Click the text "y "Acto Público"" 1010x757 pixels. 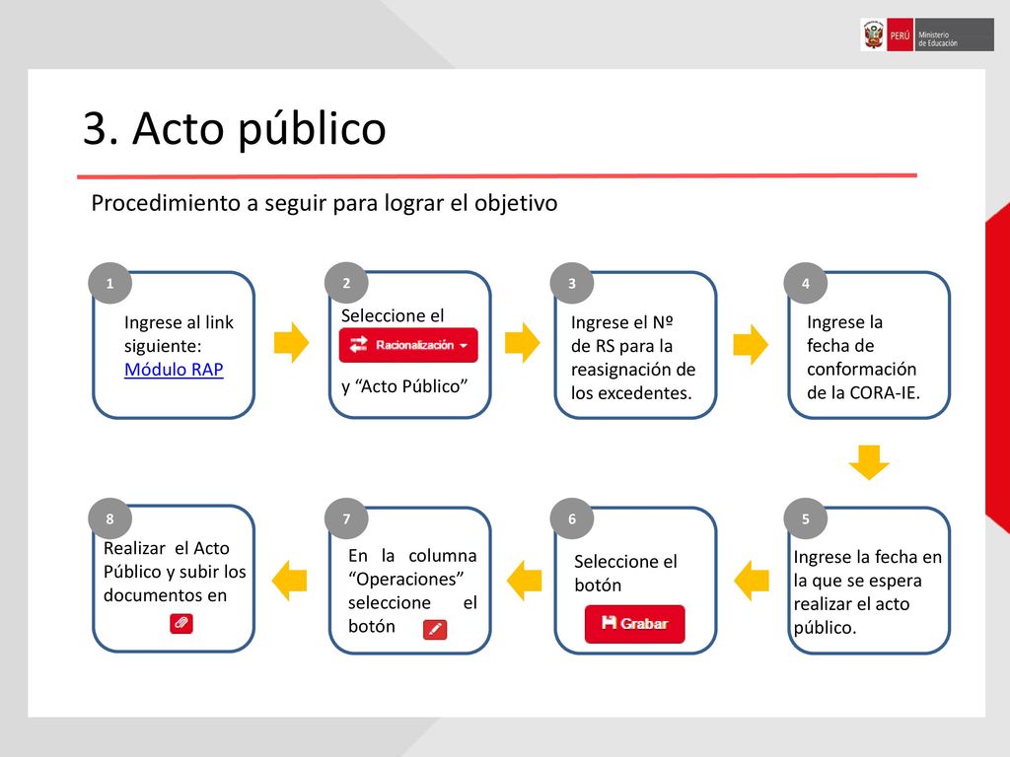404,386
